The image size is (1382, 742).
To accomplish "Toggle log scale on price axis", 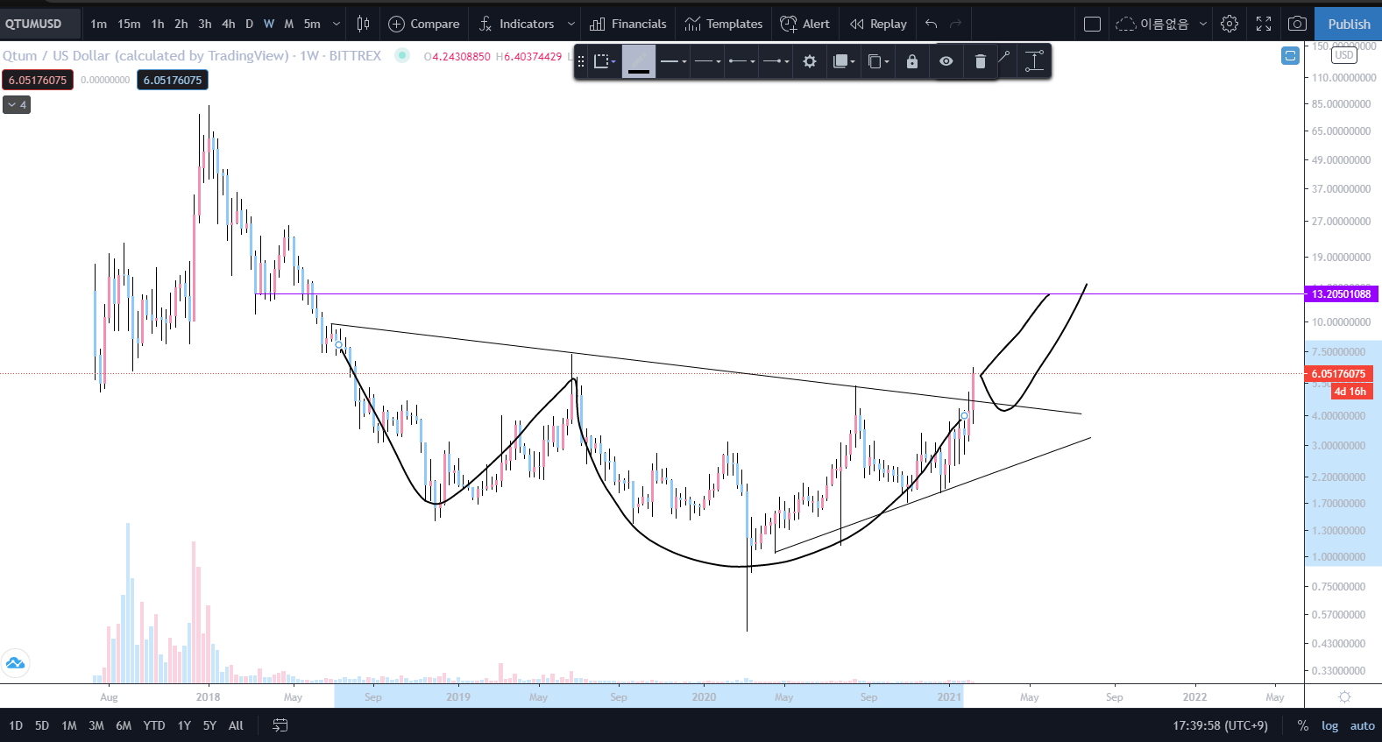I will point(1329,725).
